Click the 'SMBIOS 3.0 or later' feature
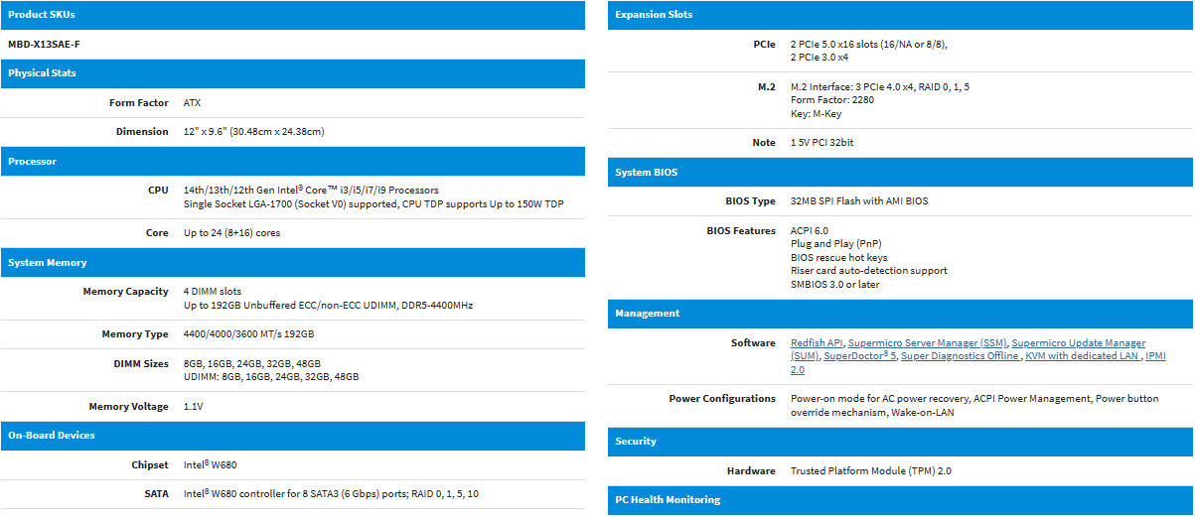 pyautogui.click(x=835, y=285)
